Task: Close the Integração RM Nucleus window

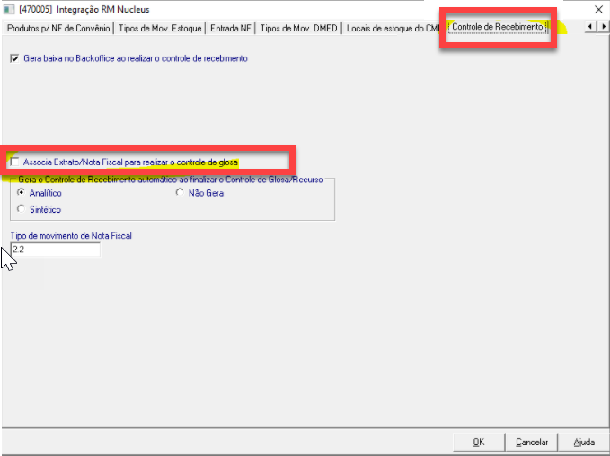Action: coord(598,10)
